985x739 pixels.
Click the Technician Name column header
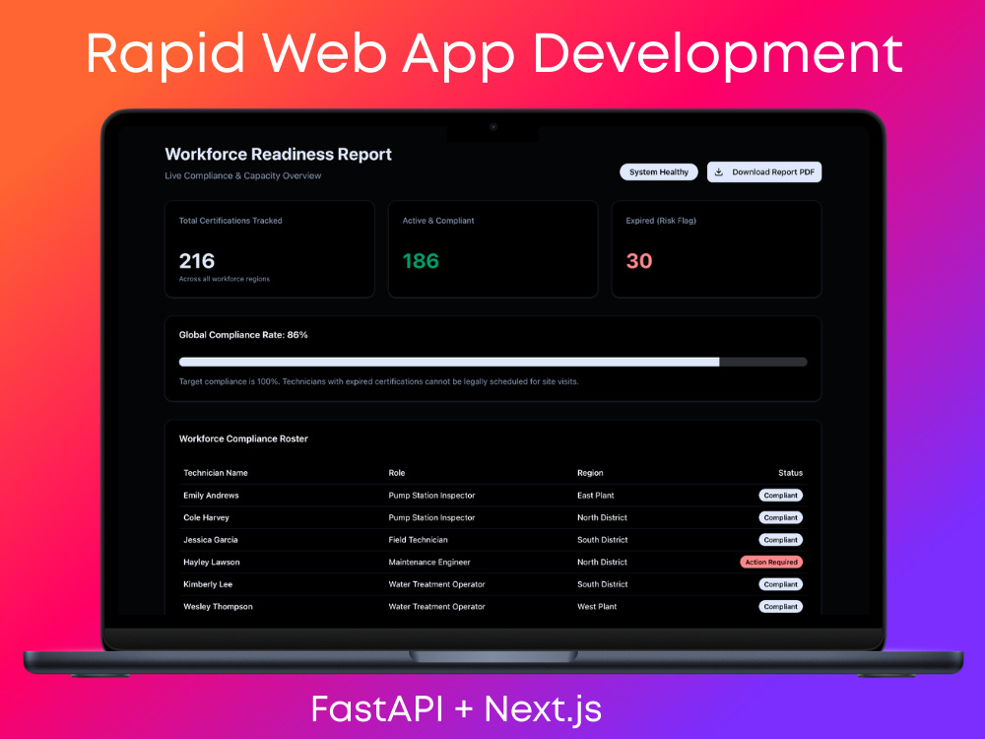(216, 473)
